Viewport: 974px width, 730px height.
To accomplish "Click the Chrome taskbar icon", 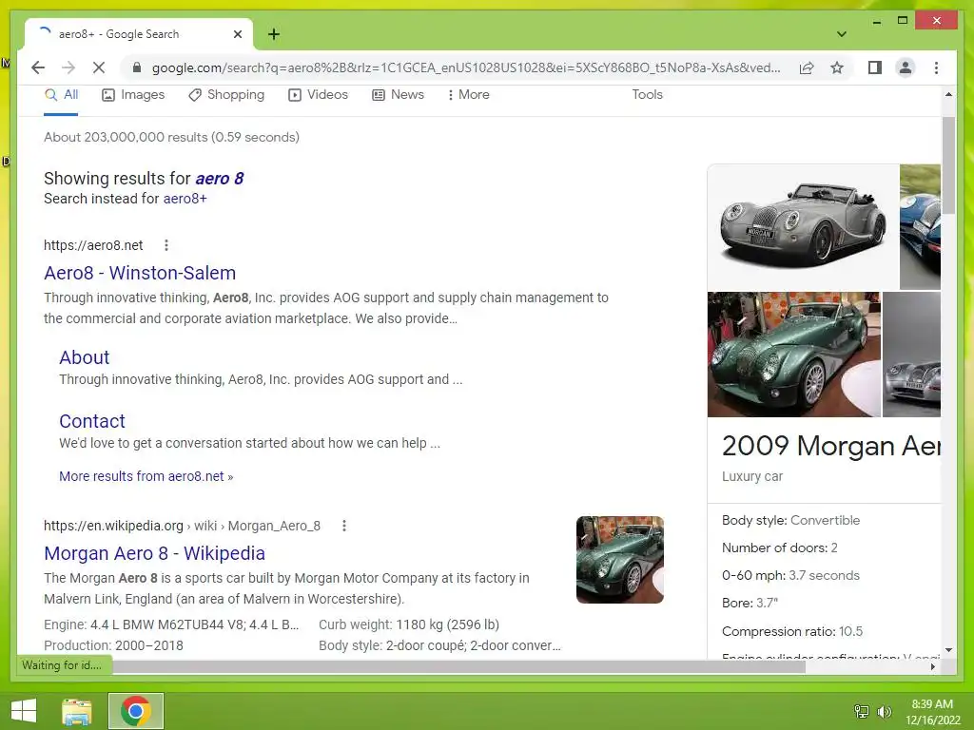I will (136, 711).
